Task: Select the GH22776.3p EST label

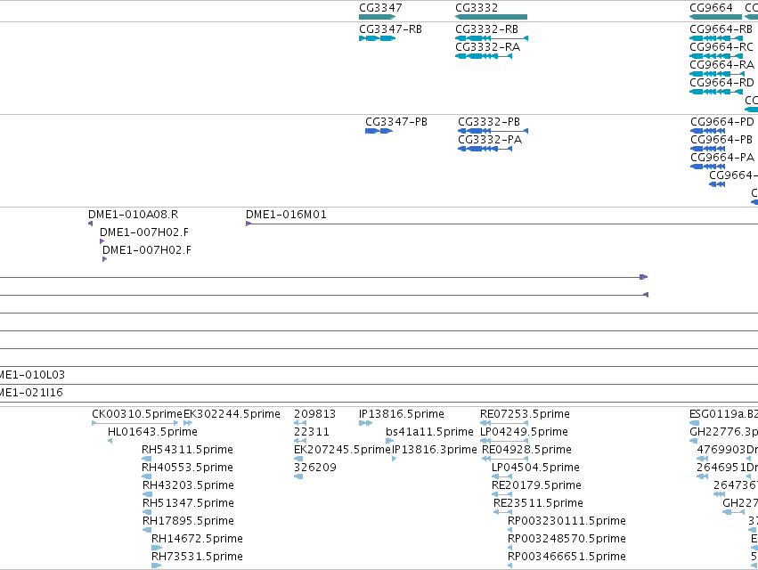Action: pyautogui.click(x=723, y=432)
